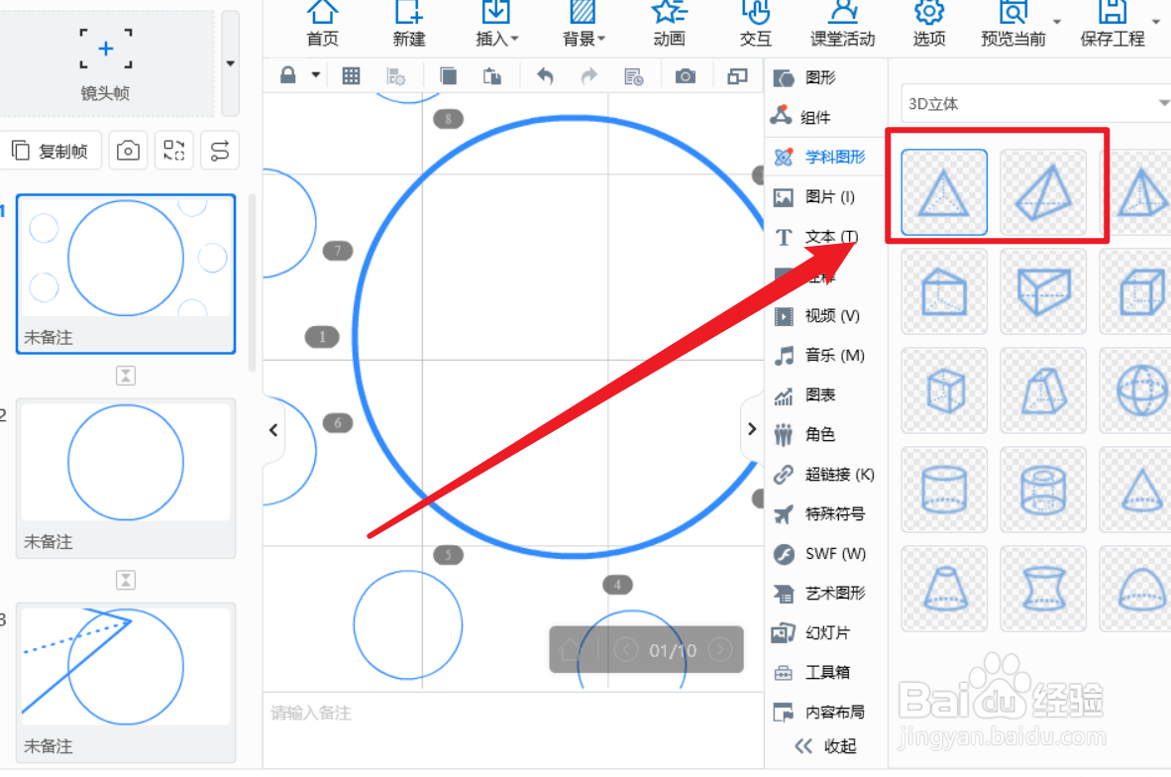Go to the 首页 home tab
1171x777 pixels.
pyautogui.click(x=323, y=24)
